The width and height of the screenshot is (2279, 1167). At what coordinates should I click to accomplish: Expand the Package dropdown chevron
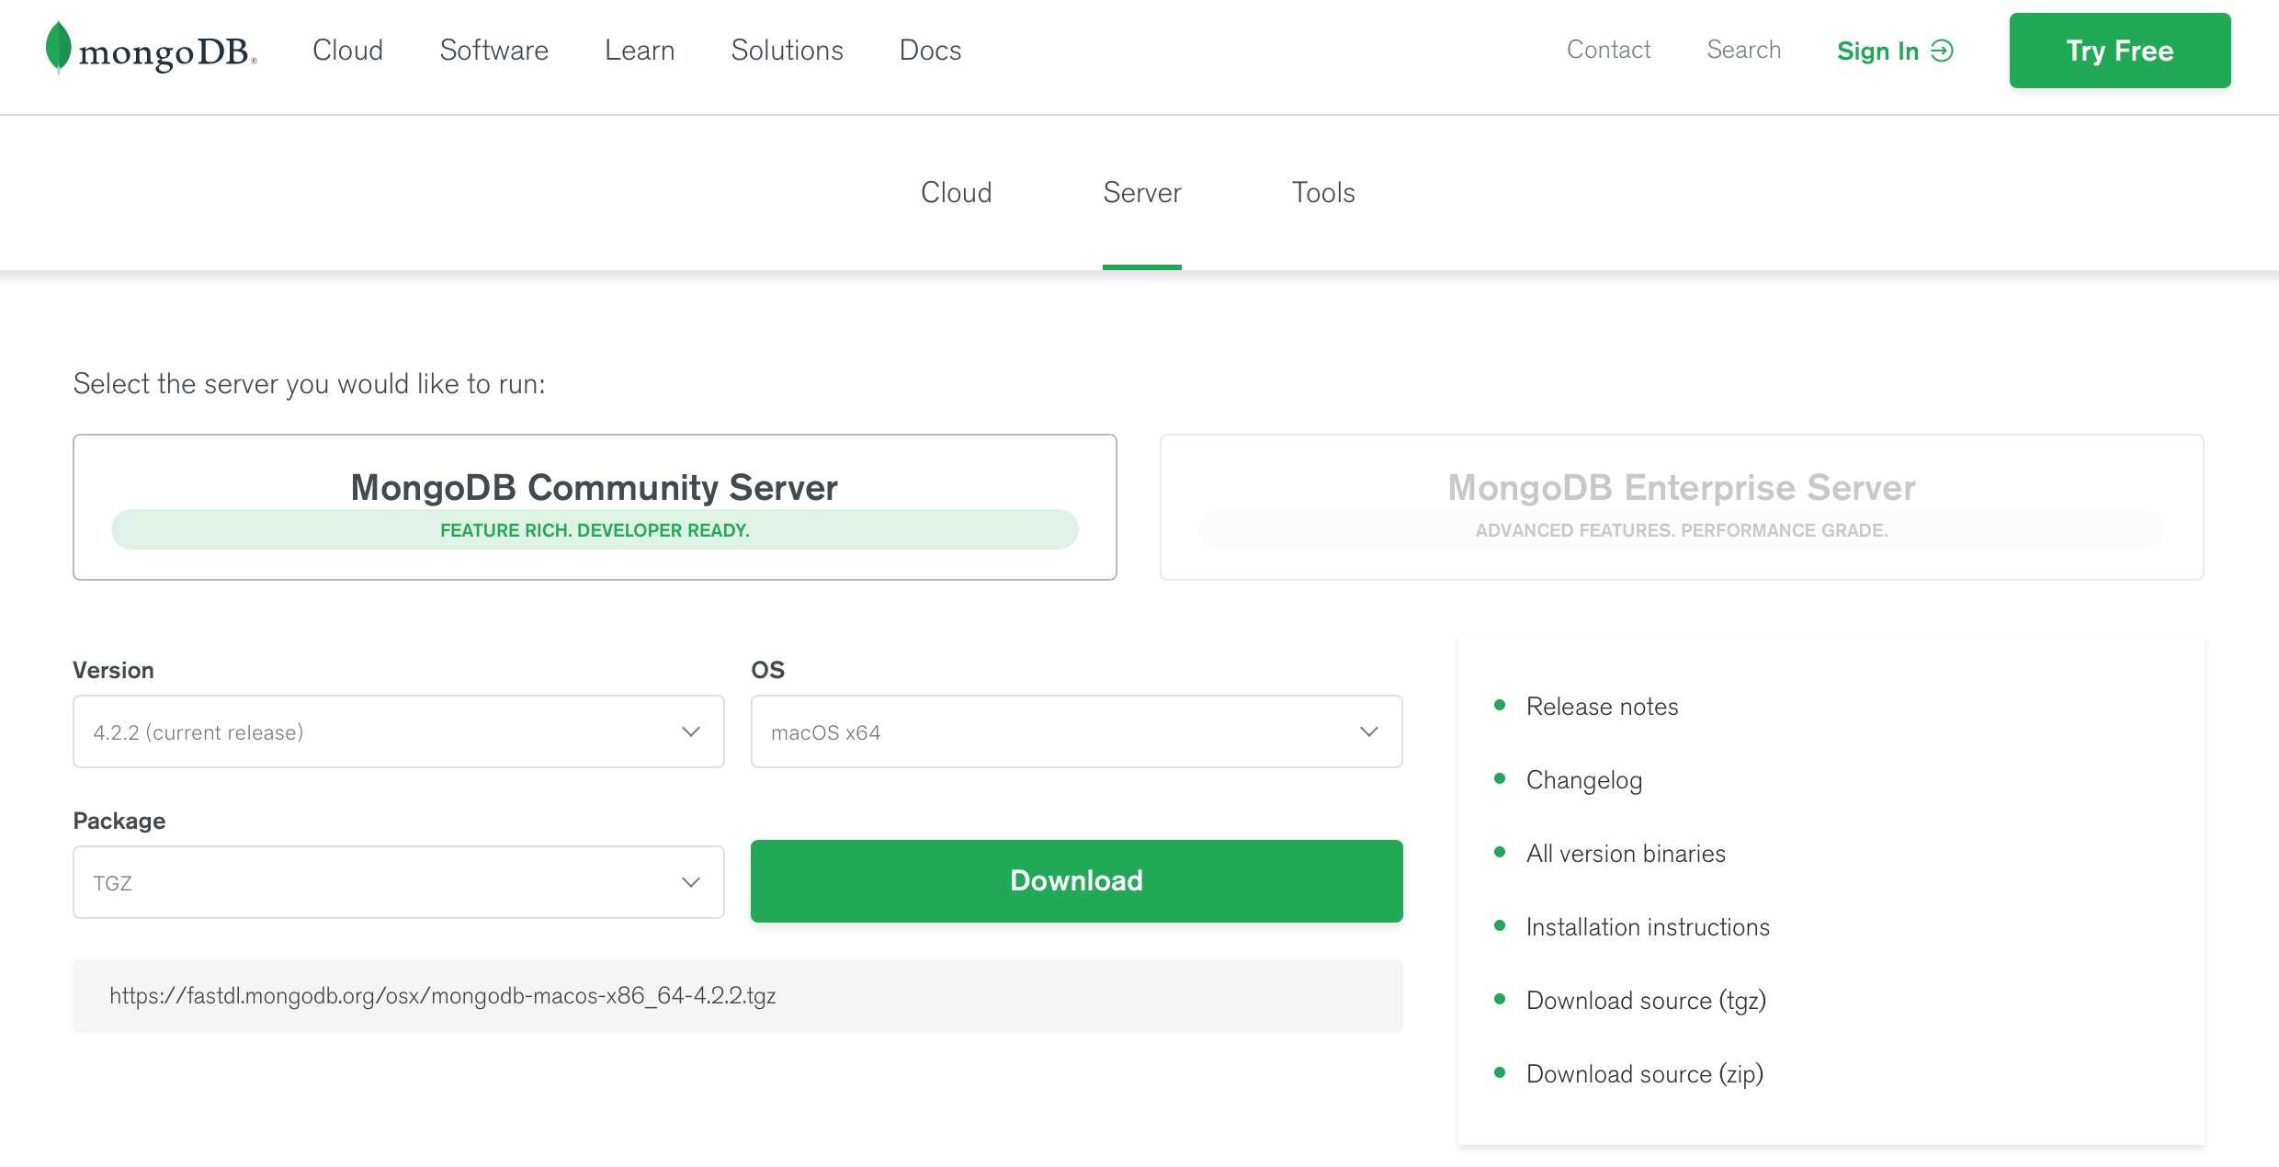(x=691, y=882)
